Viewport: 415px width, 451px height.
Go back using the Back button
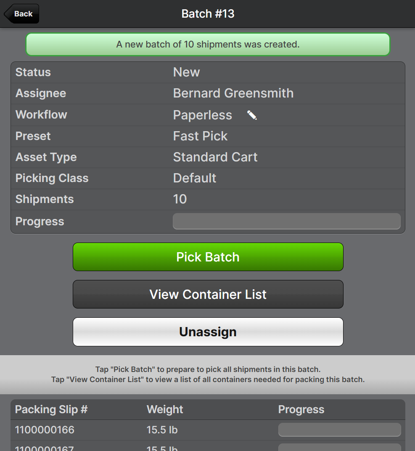point(22,14)
